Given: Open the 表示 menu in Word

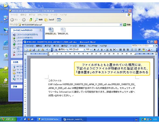Looking at the screenshot, I should [x=48, y=46].
